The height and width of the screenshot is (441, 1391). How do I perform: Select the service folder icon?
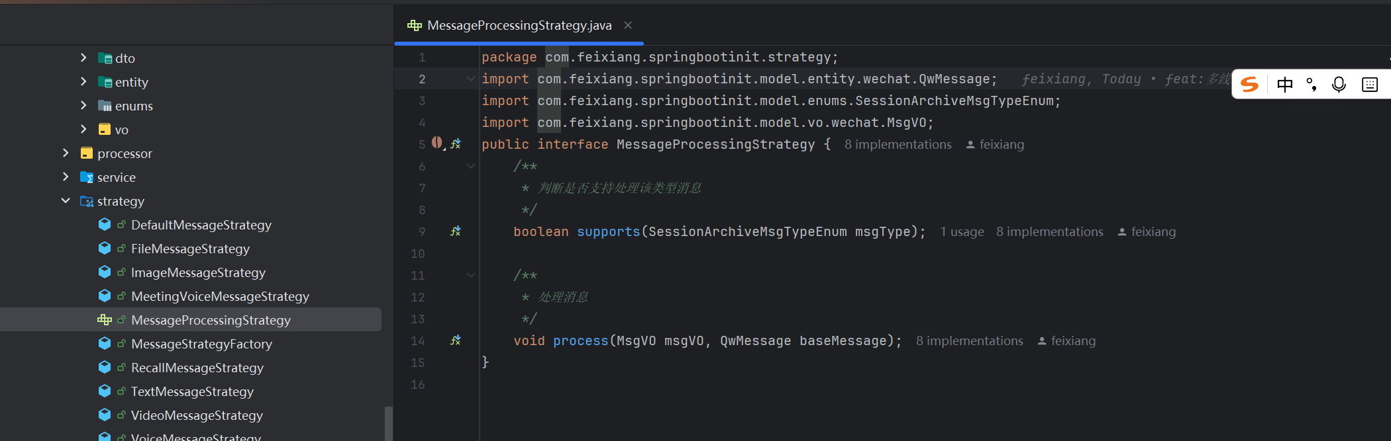pyautogui.click(x=87, y=177)
